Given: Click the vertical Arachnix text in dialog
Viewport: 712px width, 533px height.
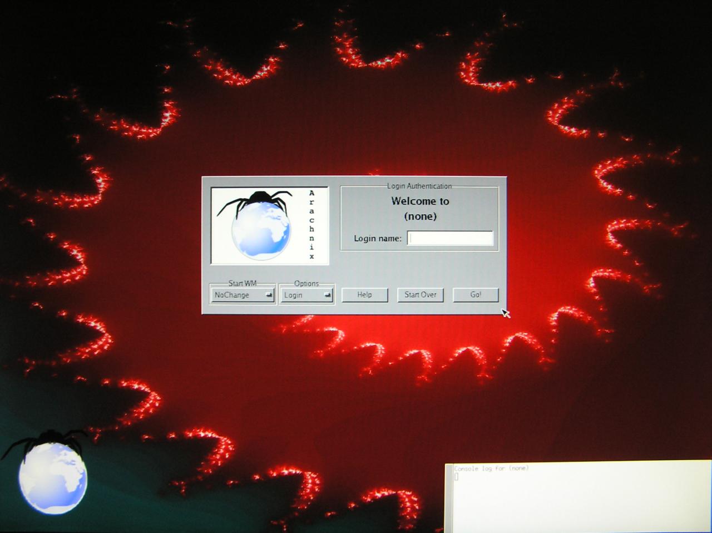Looking at the screenshot, I should pyautogui.click(x=311, y=225).
